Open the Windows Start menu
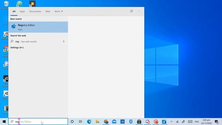The width and height of the screenshot is (222, 125). 4,122
